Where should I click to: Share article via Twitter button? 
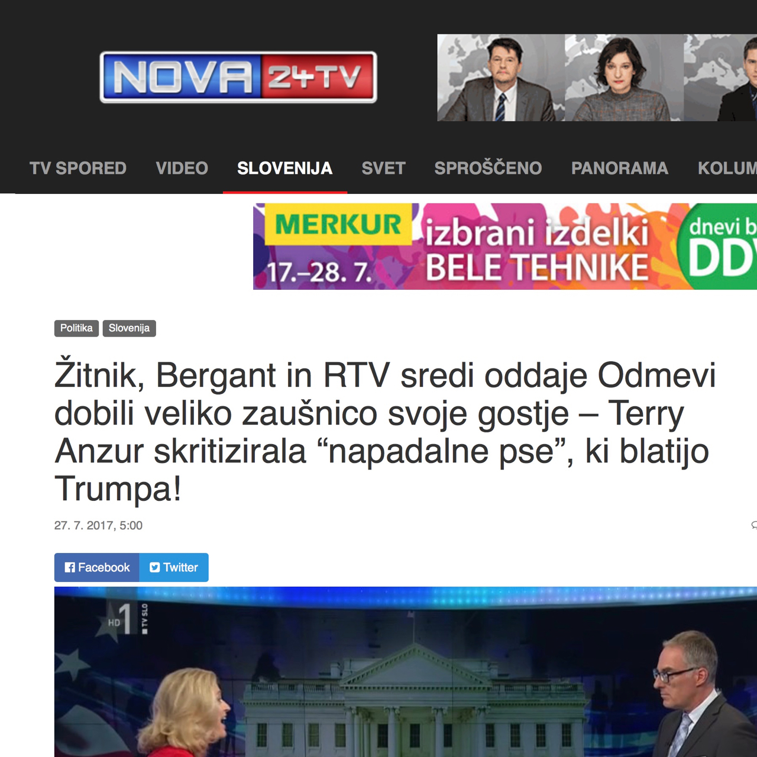[174, 567]
